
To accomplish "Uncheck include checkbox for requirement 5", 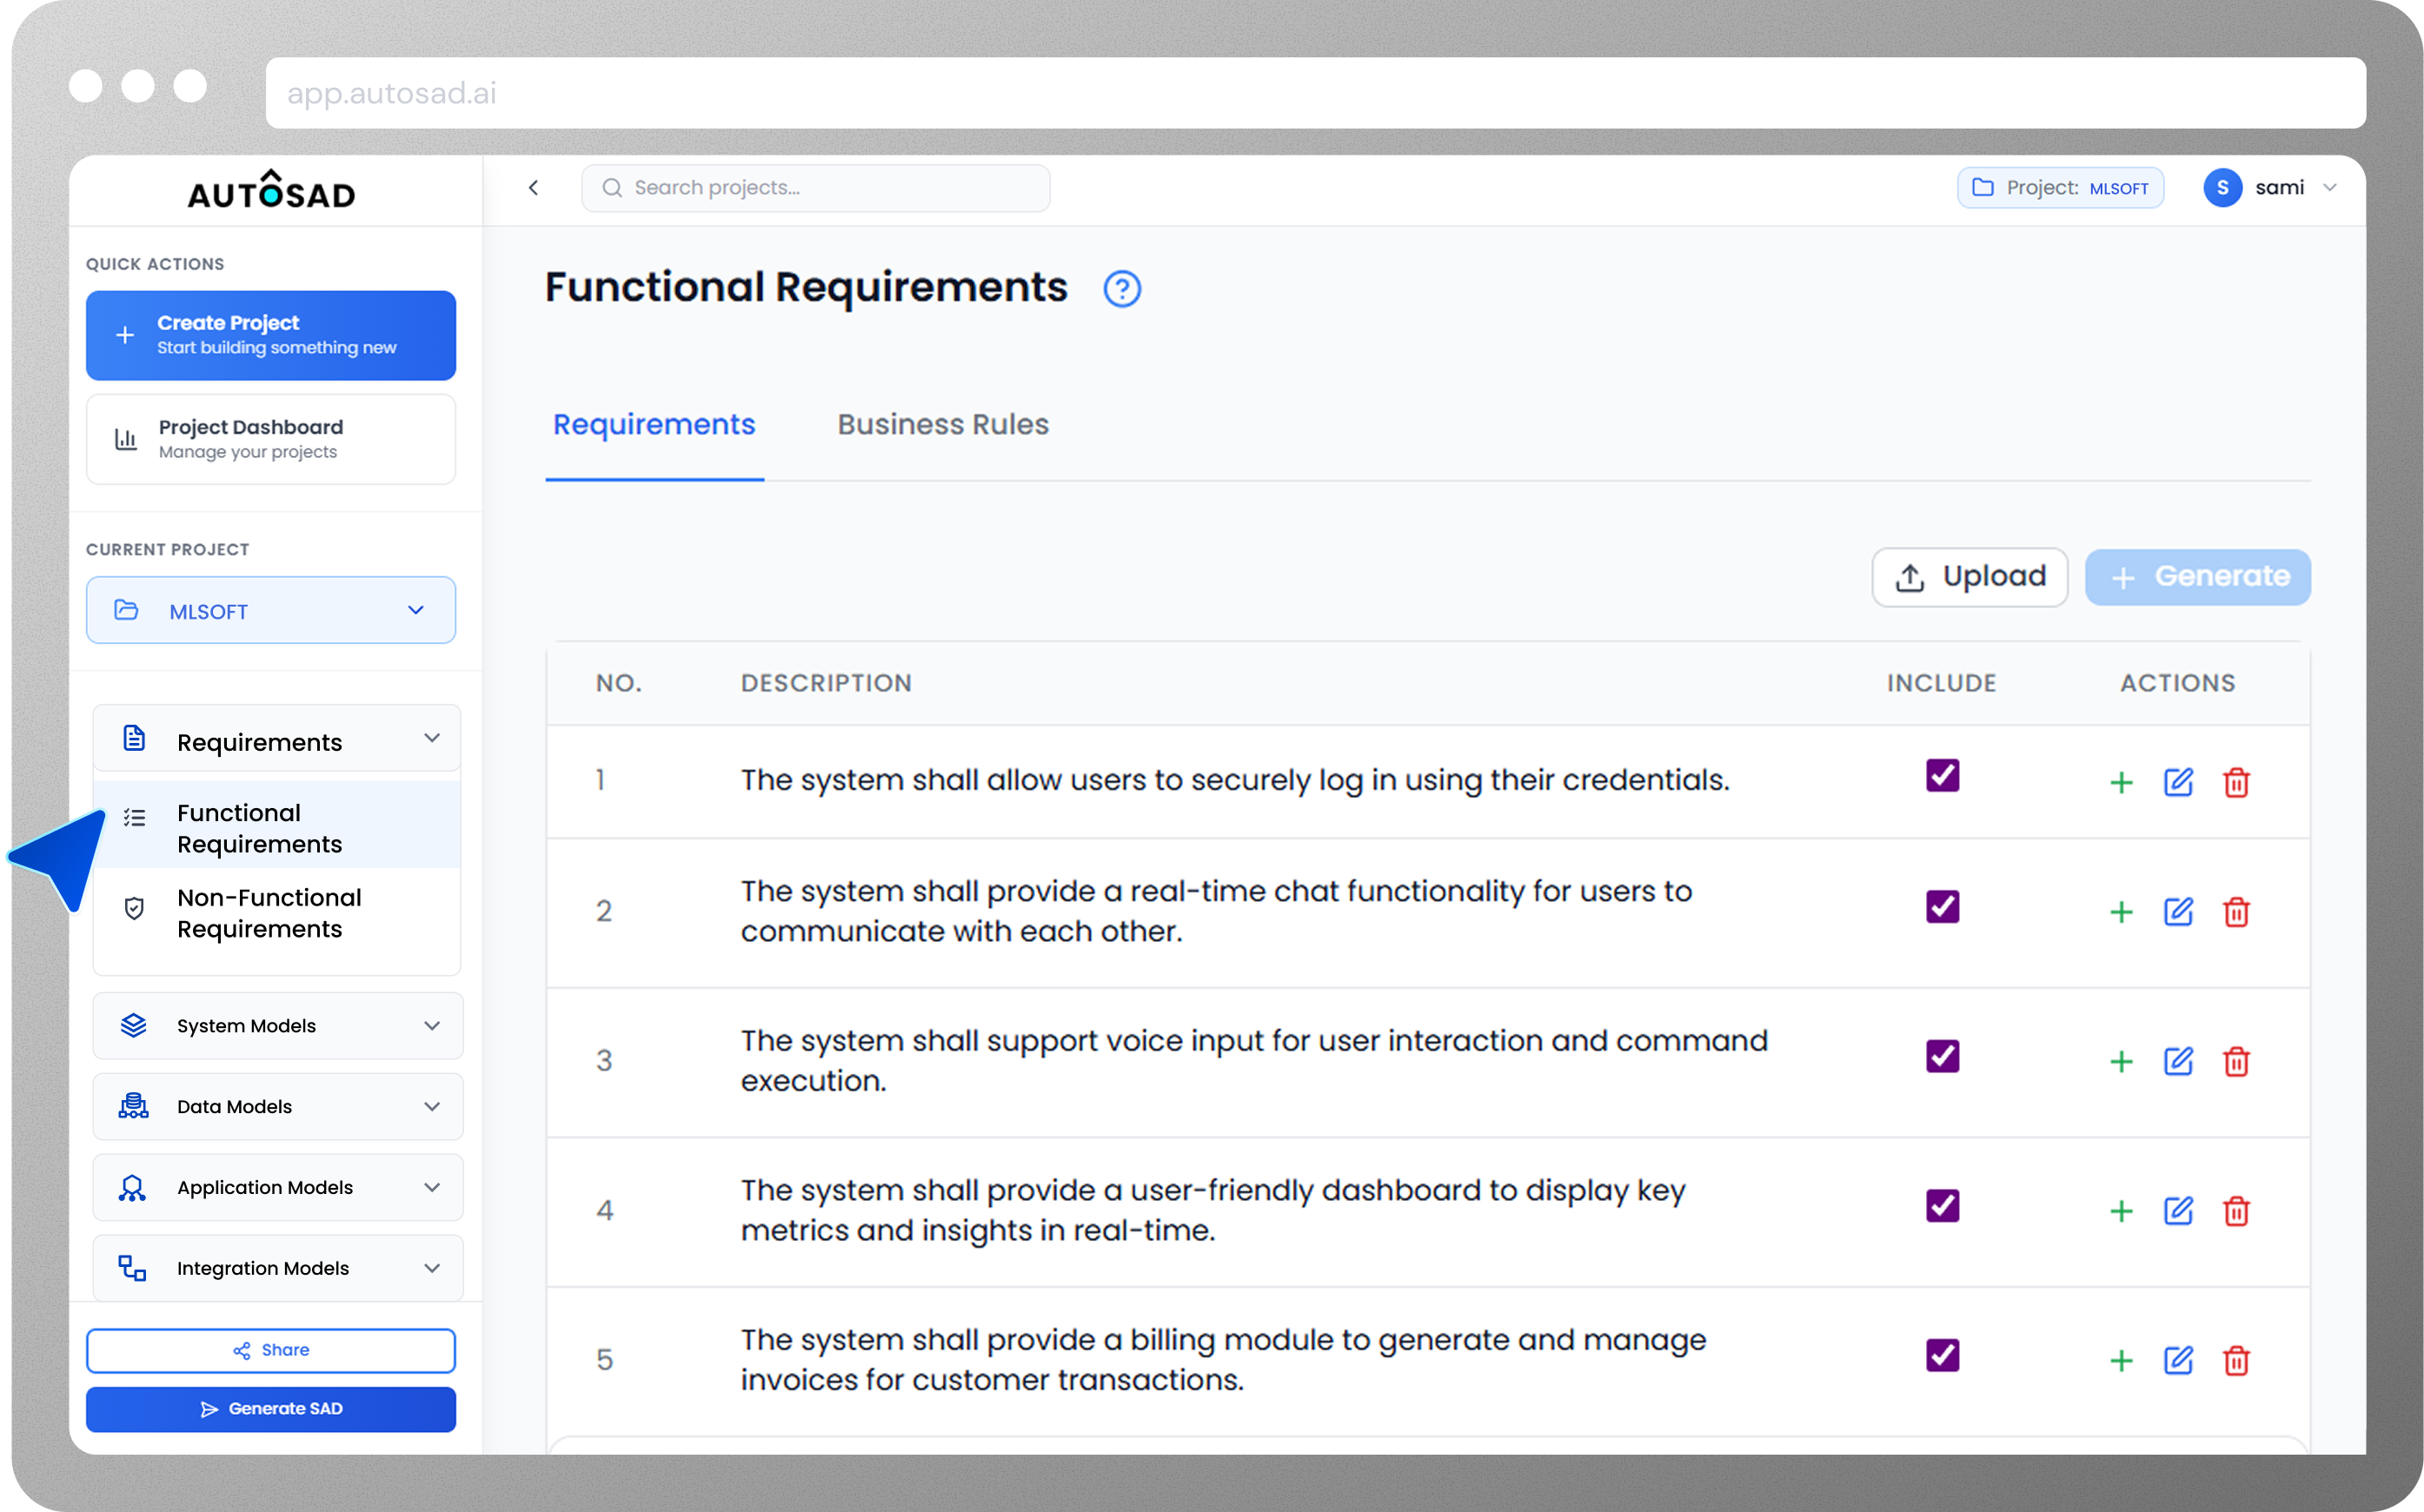I will [x=1942, y=1355].
